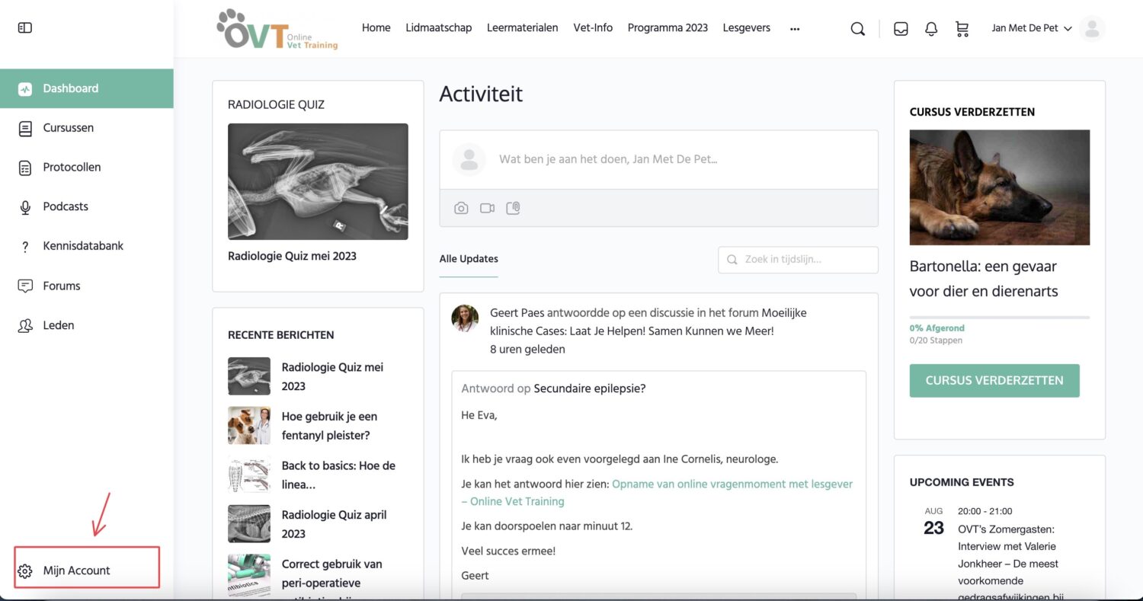Image resolution: width=1143 pixels, height=601 pixels.
Task: Select the Alle Updates tab
Action: [469, 259]
